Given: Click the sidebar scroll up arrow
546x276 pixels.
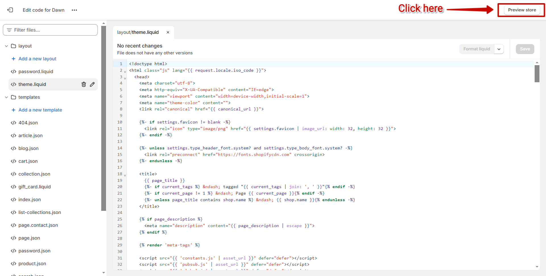Looking at the screenshot, I should (104, 23).
